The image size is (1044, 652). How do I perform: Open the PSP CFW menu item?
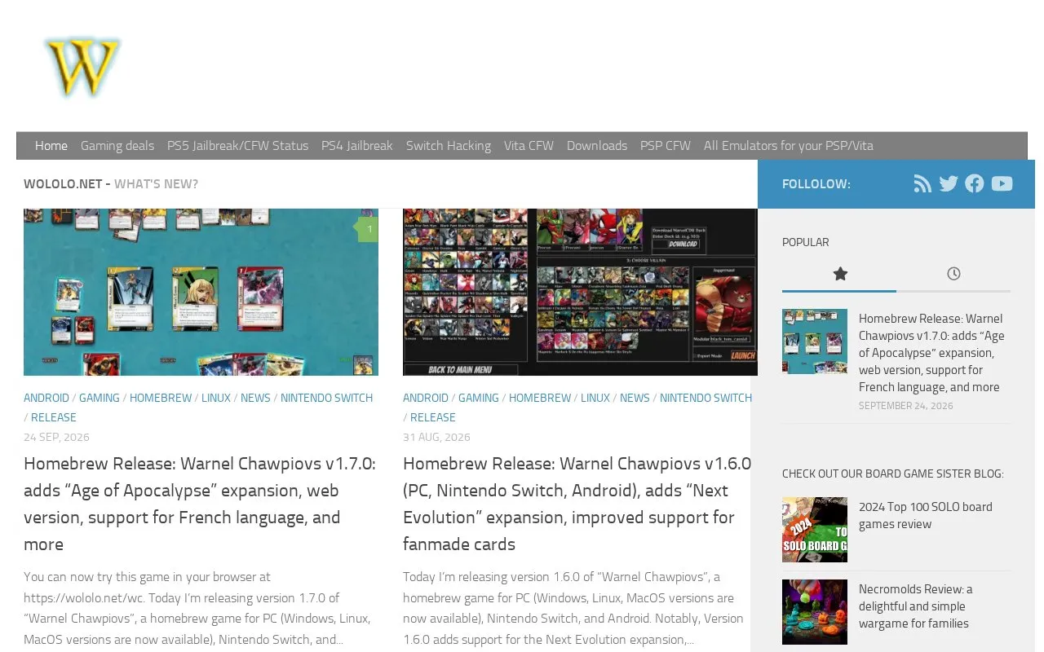click(x=666, y=146)
